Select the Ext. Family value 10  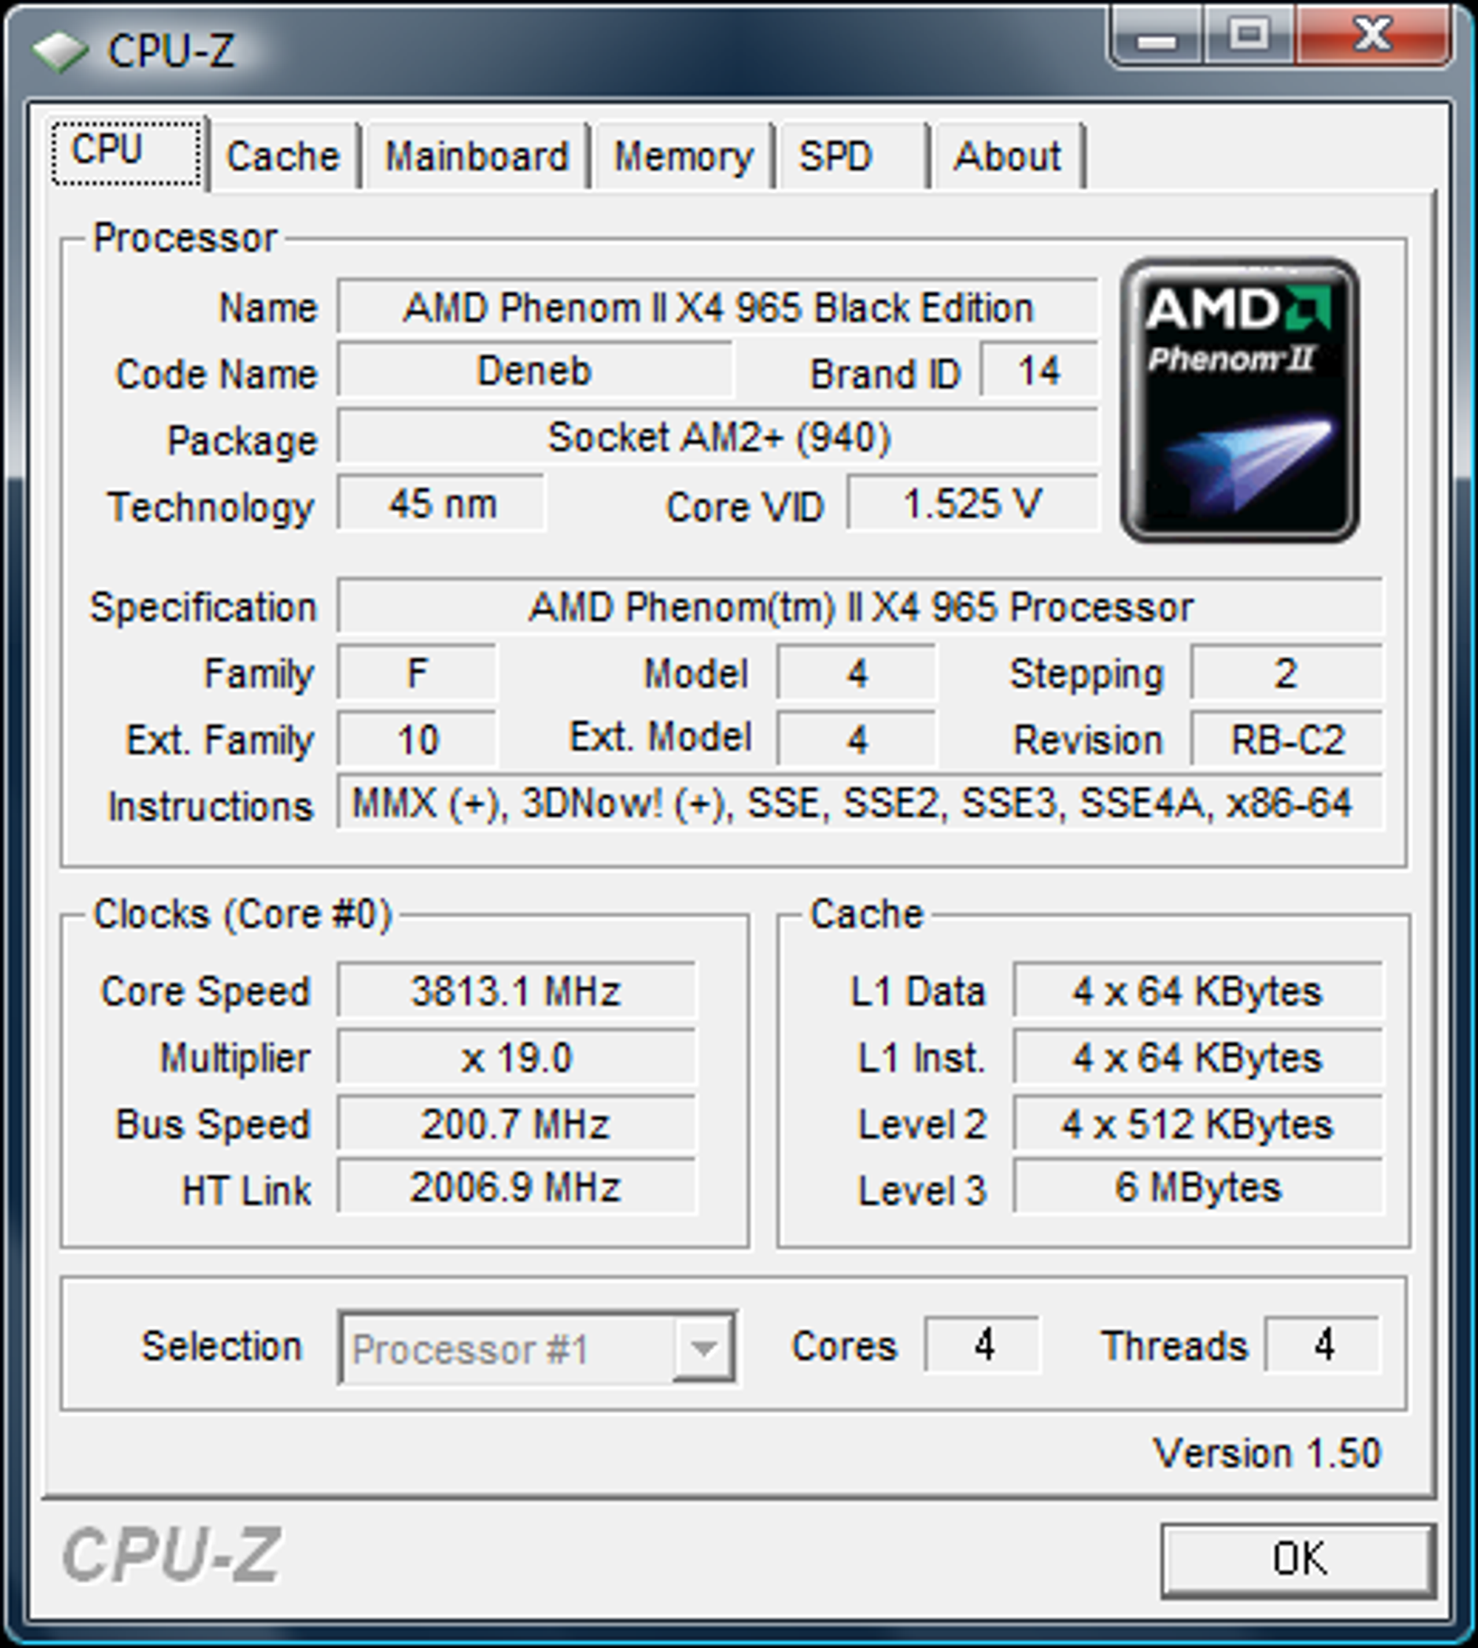(x=417, y=740)
